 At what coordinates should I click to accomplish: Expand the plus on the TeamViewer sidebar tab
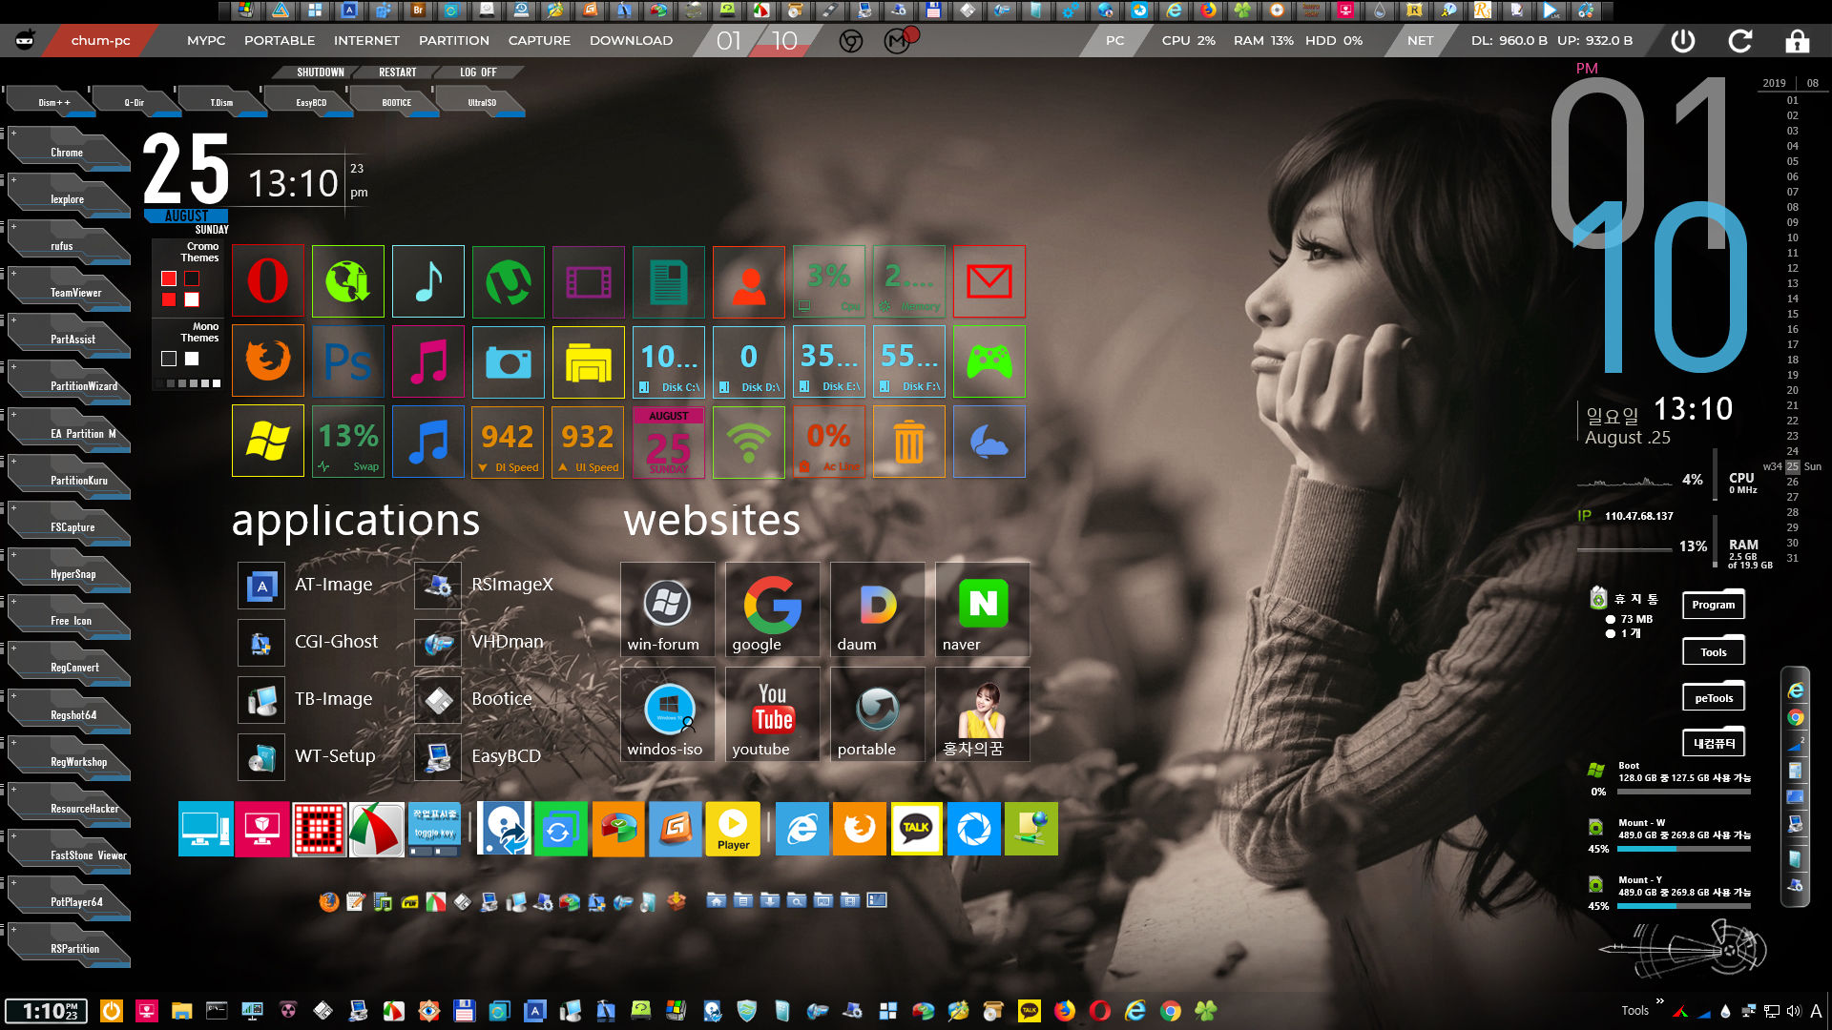click(x=13, y=273)
